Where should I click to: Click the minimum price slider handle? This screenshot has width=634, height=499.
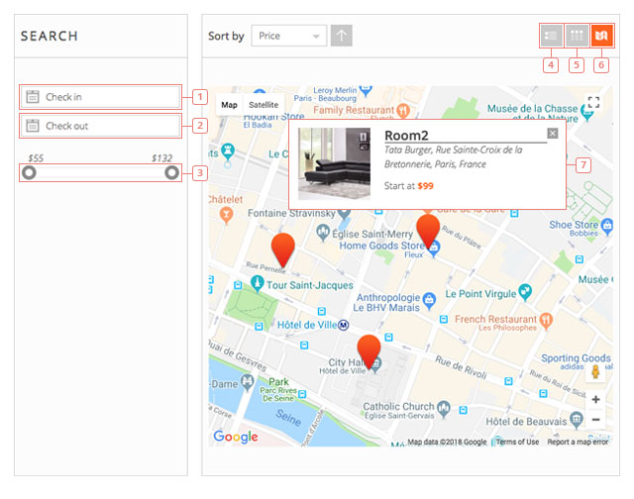pos(29,173)
